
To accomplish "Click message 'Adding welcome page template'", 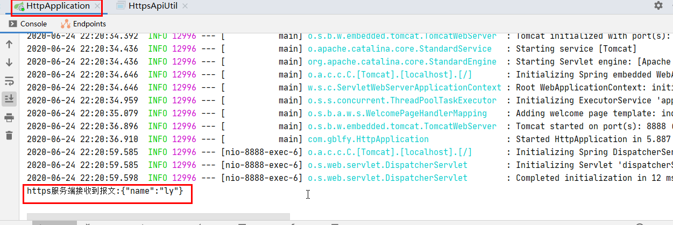I will pyautogui.click(x=594, y=114).
